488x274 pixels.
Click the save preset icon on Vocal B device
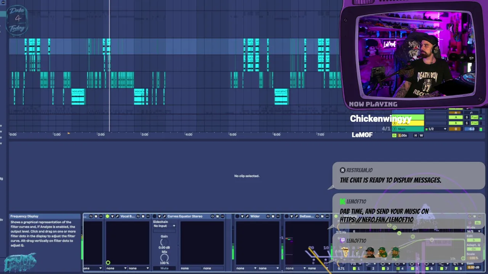(143, 216)
